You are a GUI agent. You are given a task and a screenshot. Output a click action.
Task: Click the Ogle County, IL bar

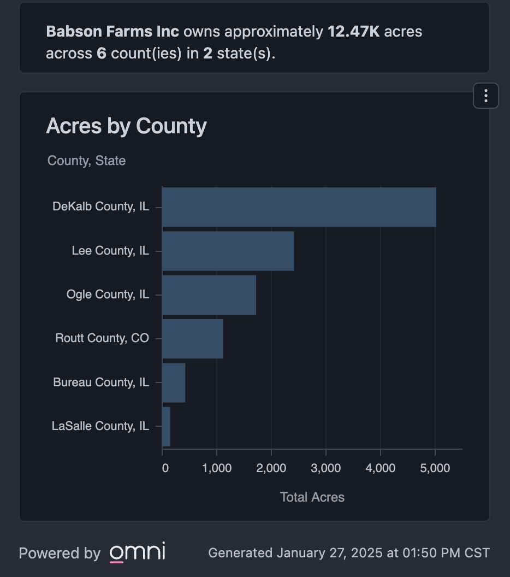tap(209, 295)
